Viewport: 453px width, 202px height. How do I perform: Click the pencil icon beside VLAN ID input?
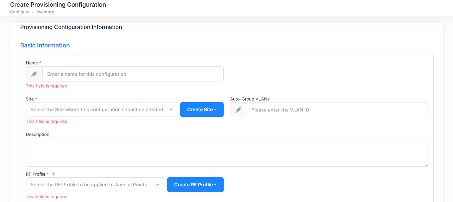point(238,110)
